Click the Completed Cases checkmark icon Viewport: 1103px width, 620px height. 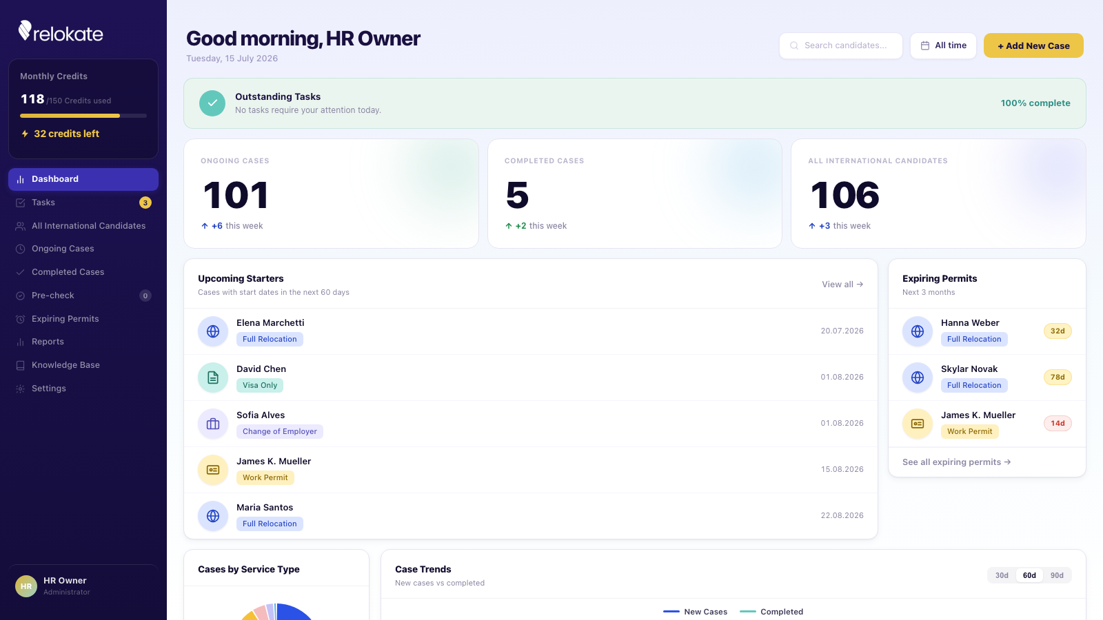click(x=20, y=272)
